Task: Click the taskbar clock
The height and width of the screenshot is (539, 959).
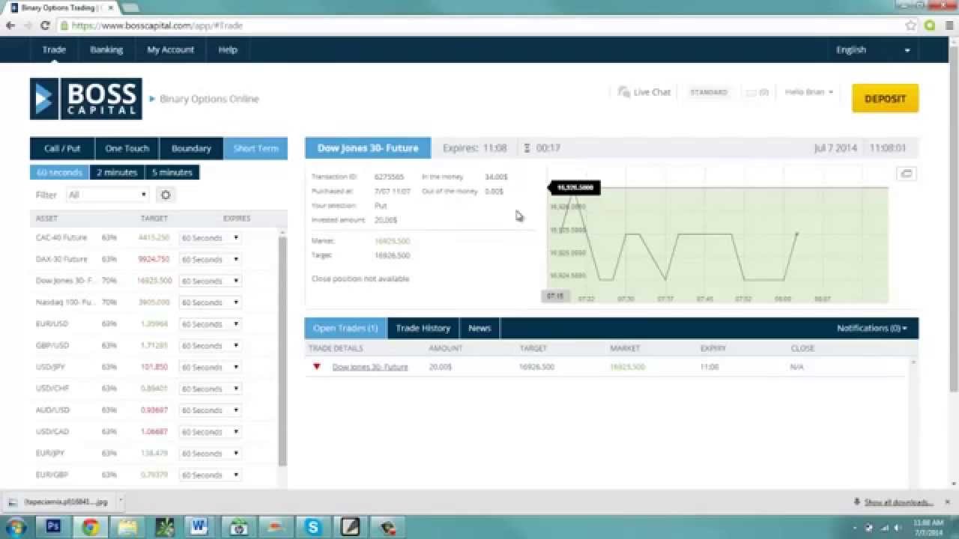Action: (x=929, y=527)
